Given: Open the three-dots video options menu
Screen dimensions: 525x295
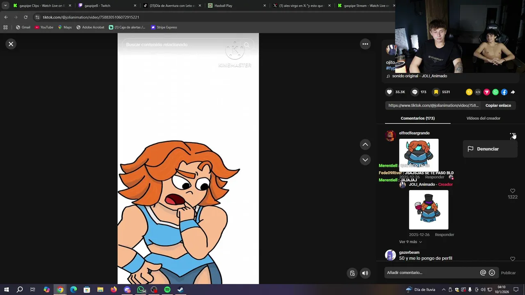Looking at the screenshot, I should (x=365, y=44).
